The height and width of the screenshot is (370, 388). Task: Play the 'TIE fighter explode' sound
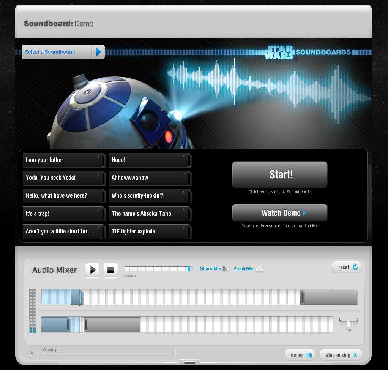[x=150, y=232]
